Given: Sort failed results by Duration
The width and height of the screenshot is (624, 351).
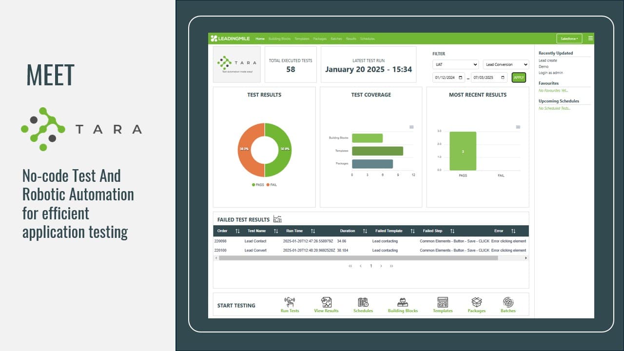Looking at the screenshot, I should coord(365,231).
